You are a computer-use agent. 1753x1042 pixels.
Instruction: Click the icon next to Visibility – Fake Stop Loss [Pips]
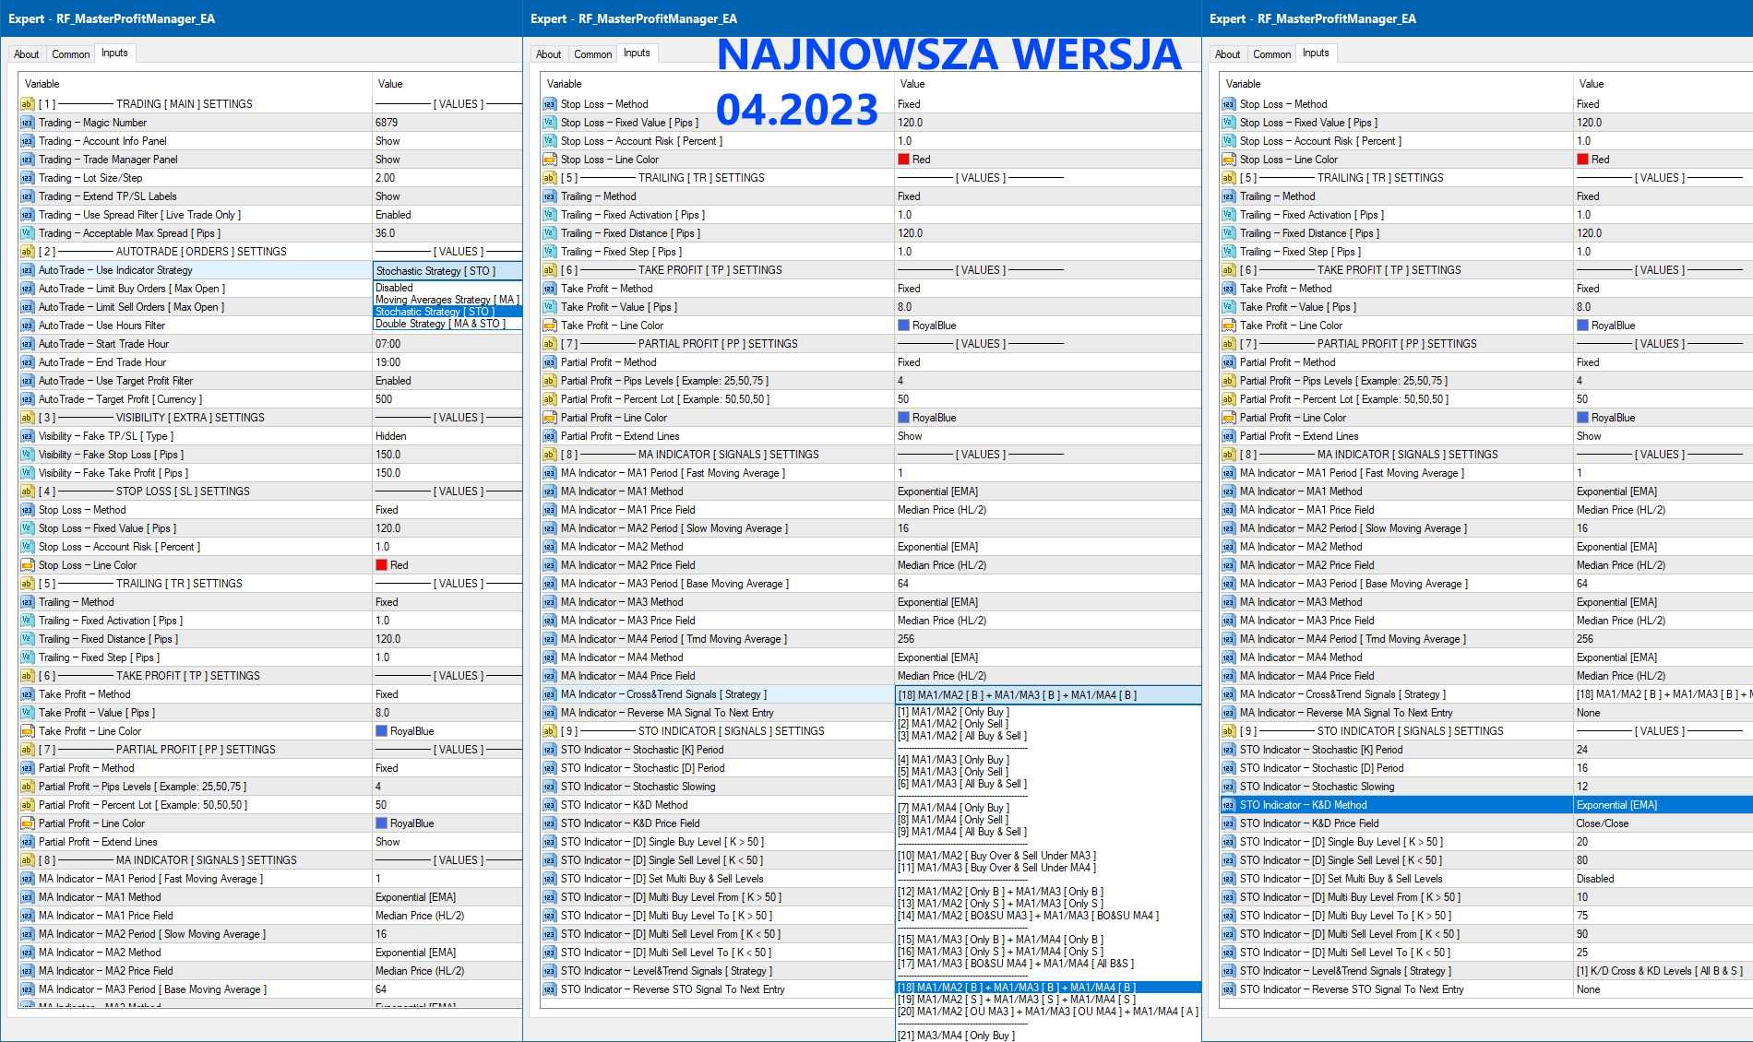(27, 455)
